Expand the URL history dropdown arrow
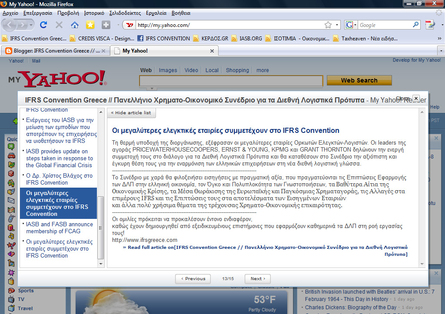The height and width of the screenshot is (314, 445). point(337,25)
